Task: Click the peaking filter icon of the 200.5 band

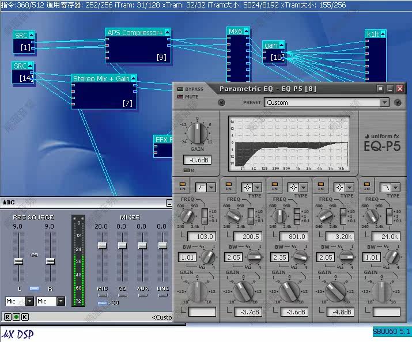Action: pyautogui.click(x=248, y=187)
